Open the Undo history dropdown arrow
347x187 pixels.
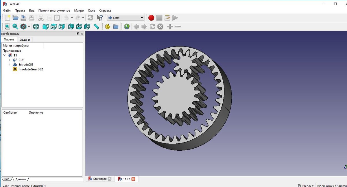point(72,18)
